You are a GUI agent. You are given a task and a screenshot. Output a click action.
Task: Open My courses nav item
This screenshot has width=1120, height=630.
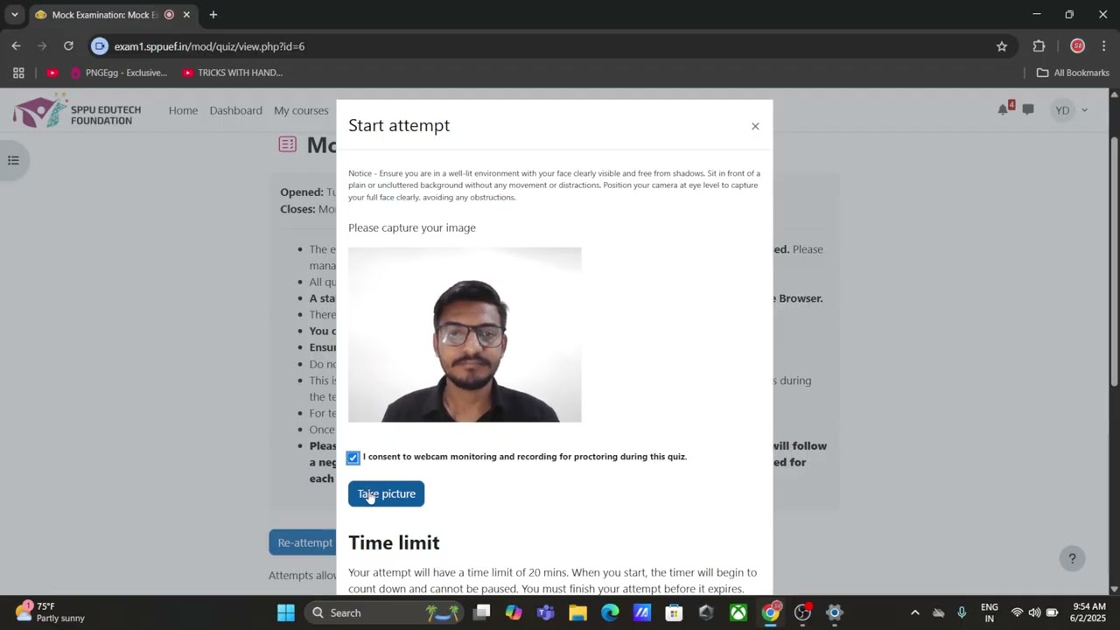pos(301,110)
